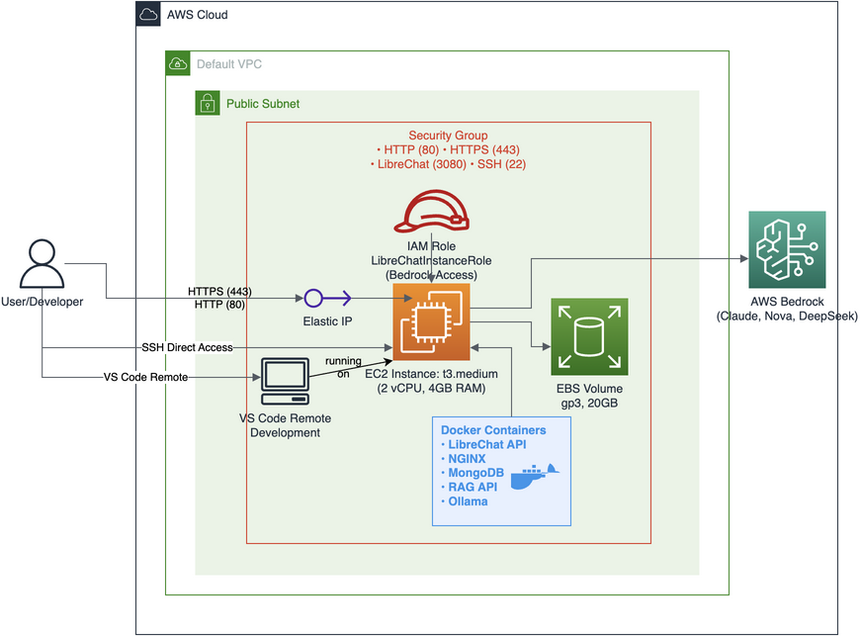Select the 'LibreChatInstanceRole' text
The height and width of the screenshot is (637, 860).
click(431, 260)
